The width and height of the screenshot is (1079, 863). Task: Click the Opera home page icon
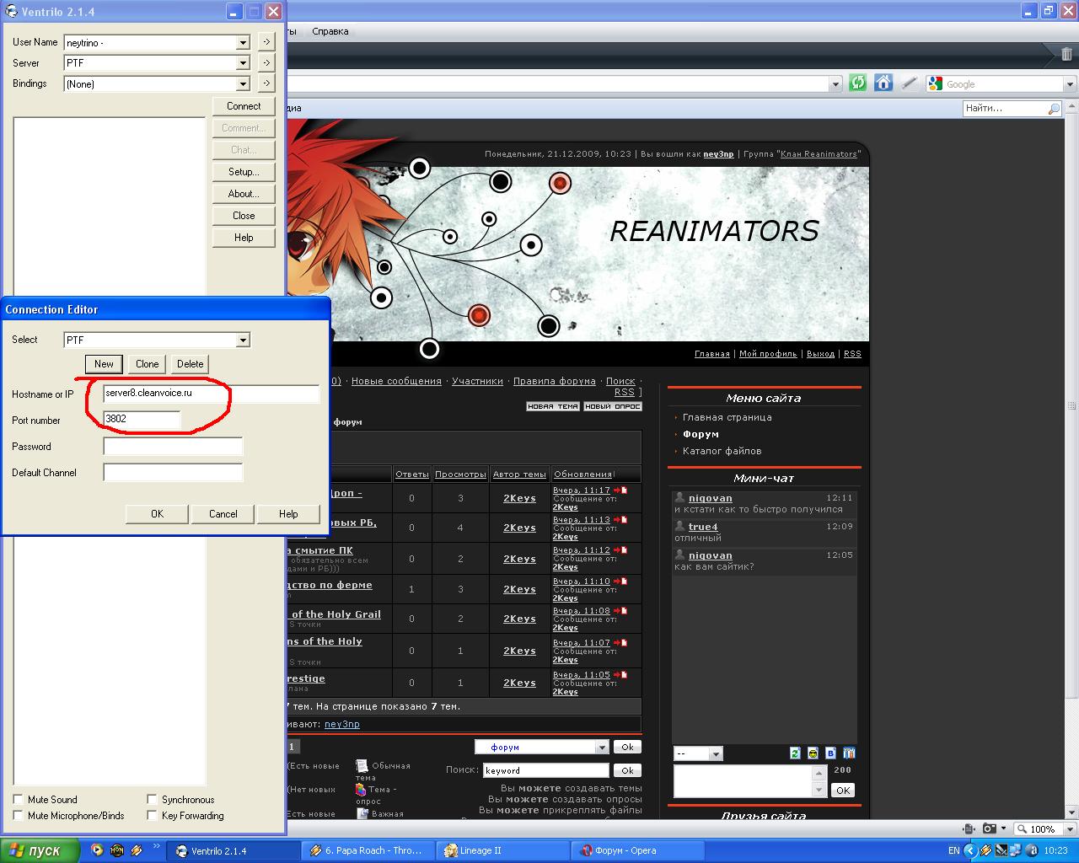(883, 83)
